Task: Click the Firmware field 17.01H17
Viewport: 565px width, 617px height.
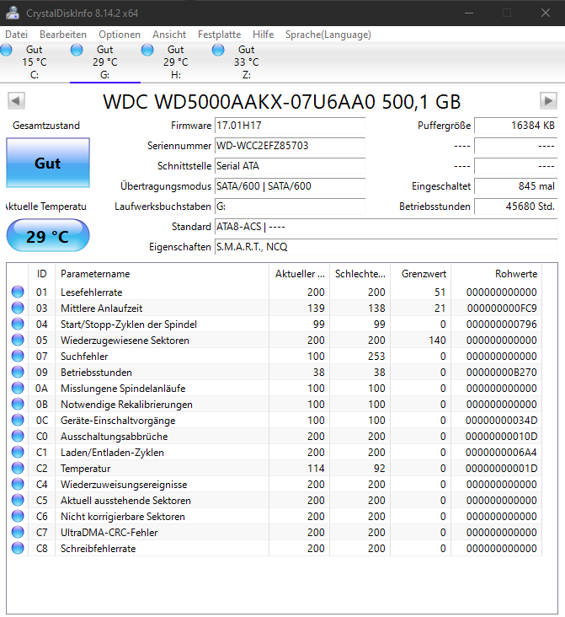Action: (290, 126)
